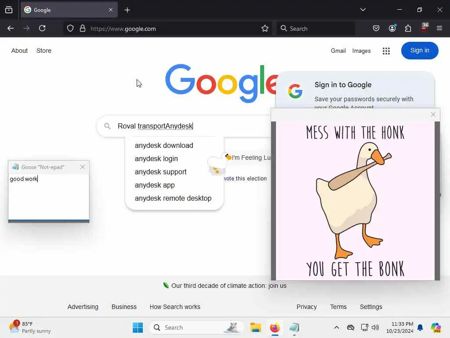
Task: Choose suggestion anydesk download
Action: (164, 145)
